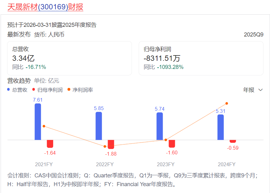Select the 2021FY red net profit bar

pos(50,144)
